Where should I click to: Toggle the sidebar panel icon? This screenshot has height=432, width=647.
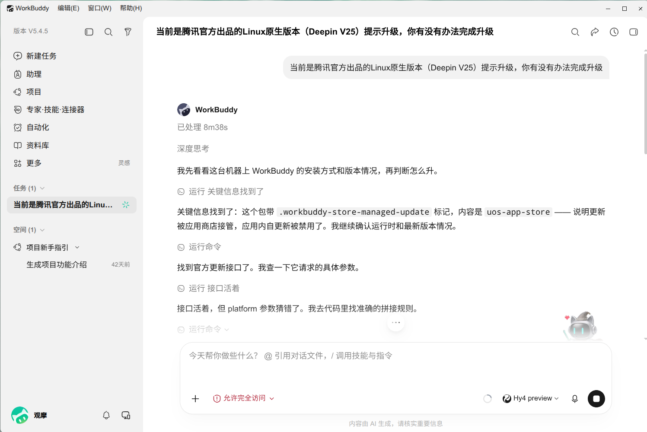tap(89, 32)
